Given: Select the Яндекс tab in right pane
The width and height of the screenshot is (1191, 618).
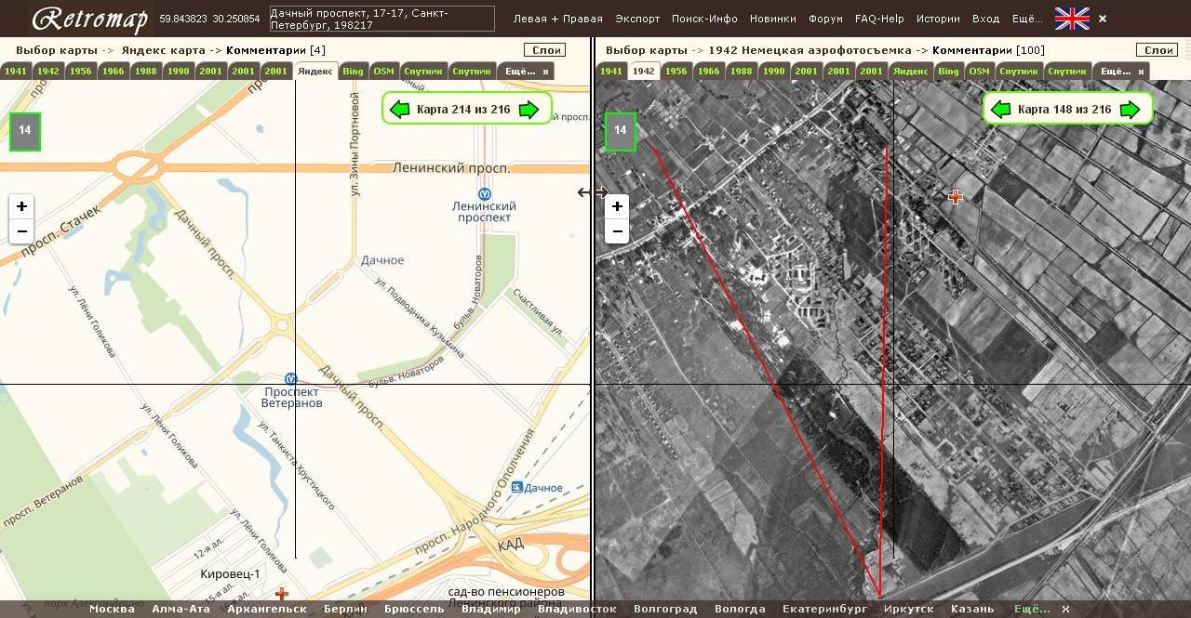Looking at the screenshot, I should pos(910,71).
